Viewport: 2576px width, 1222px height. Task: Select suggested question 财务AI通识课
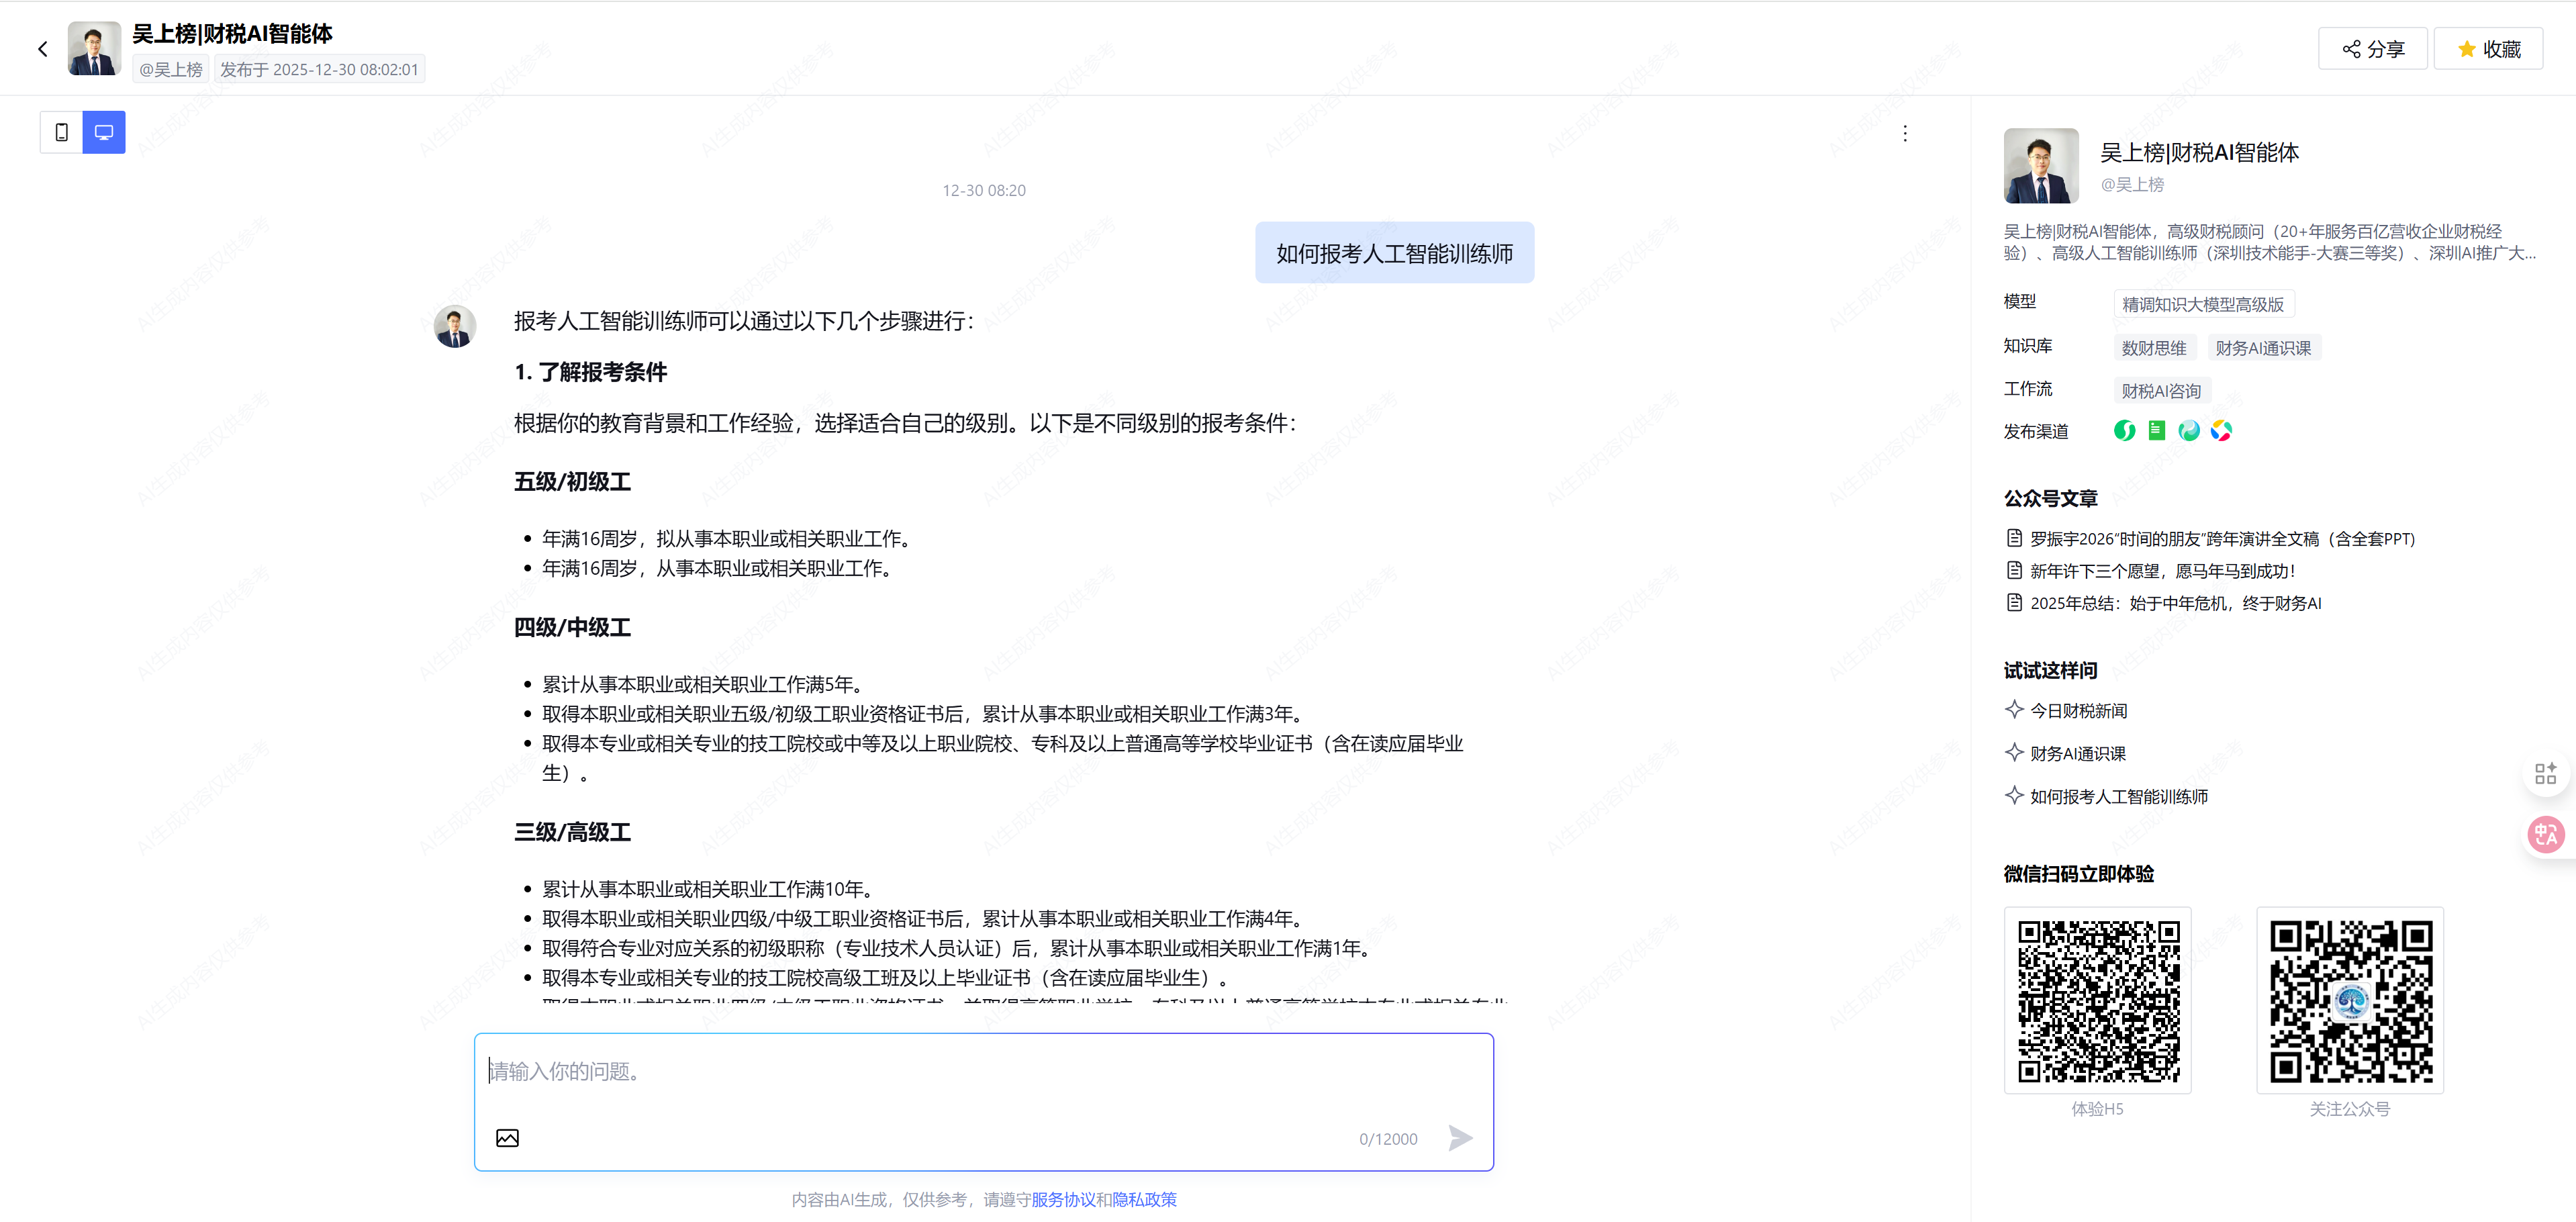coord(2077,754)
